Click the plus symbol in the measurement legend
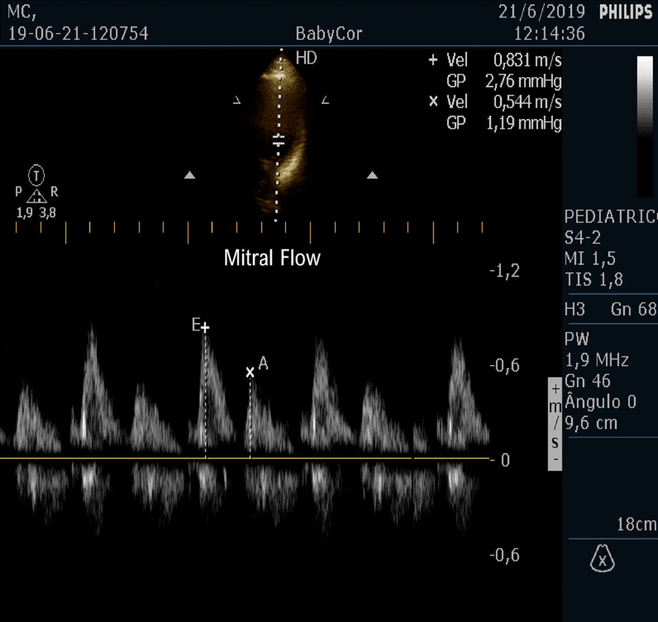 pos(433,60)
